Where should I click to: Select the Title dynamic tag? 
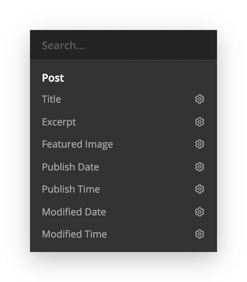pyautogui.click(x=51, y=99)
